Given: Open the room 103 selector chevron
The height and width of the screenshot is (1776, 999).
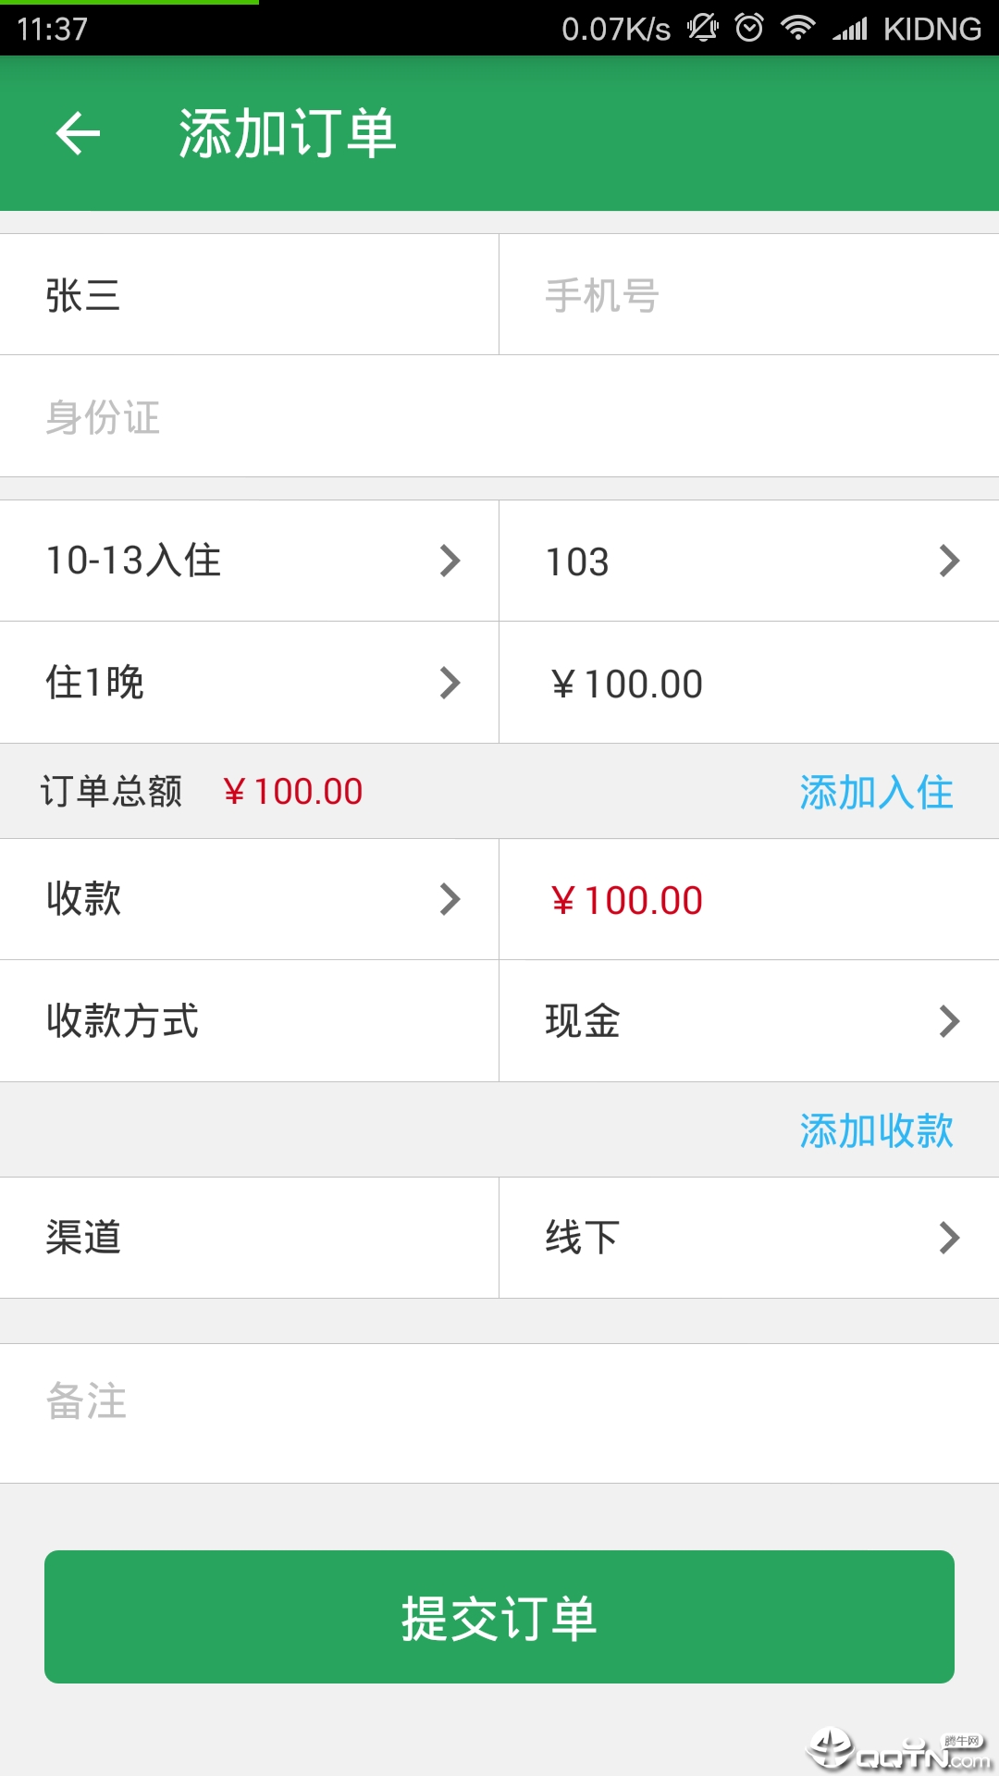Looking at the screenshot, I should click(949, 561).
